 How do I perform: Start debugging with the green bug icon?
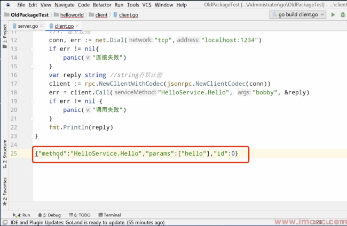pyautogui.click(x=343, y=15)
